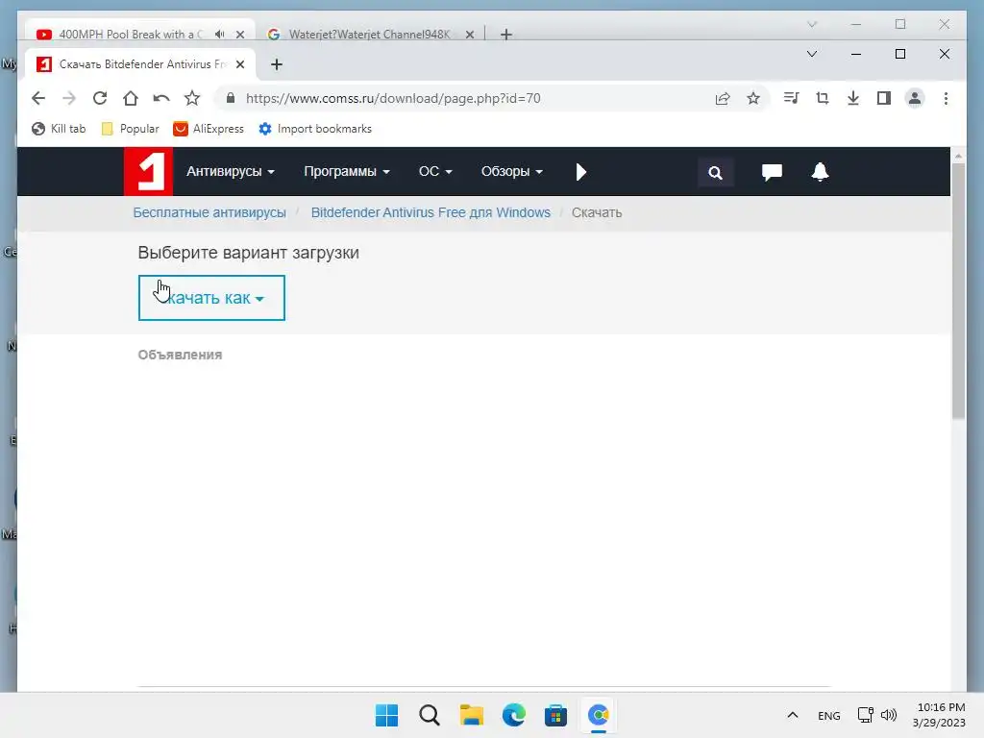Go back to the previous page
Screen dimensions: 984x738
point(38,98)
